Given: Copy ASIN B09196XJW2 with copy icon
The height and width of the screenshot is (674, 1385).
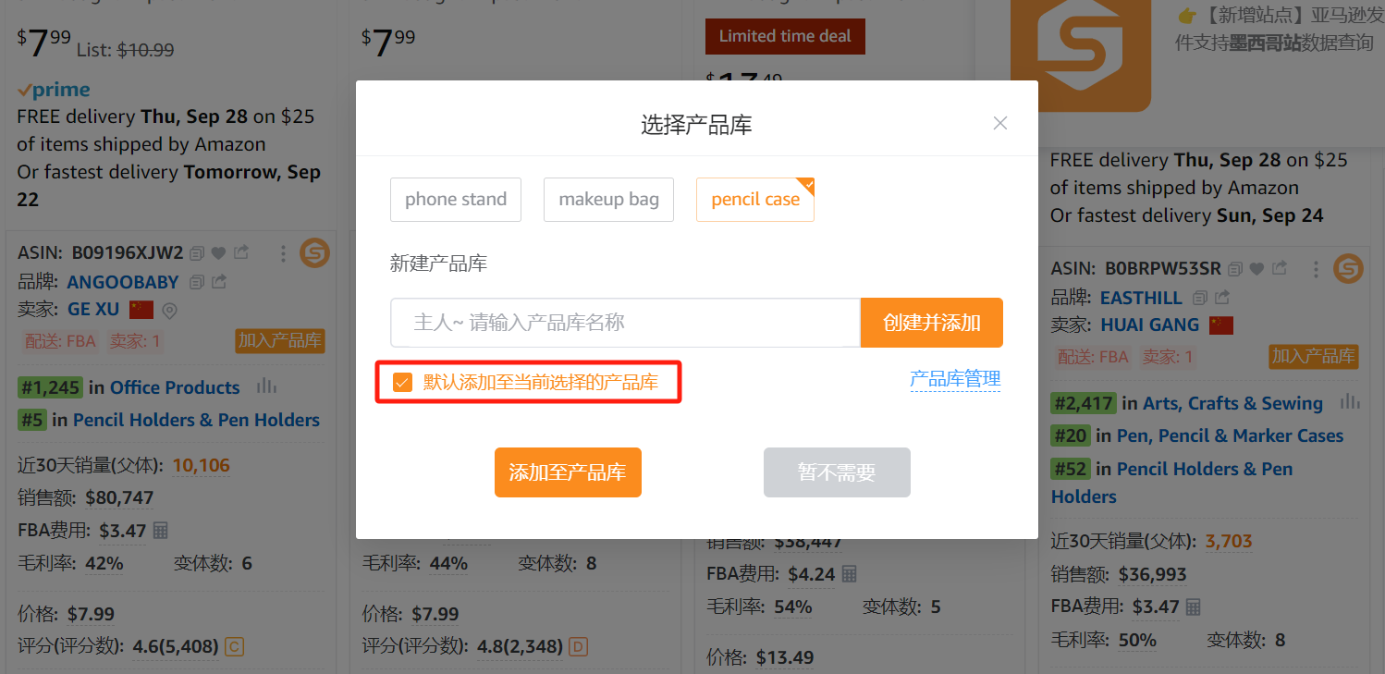Looking at the screenshot, I should (x=197, y=253).
